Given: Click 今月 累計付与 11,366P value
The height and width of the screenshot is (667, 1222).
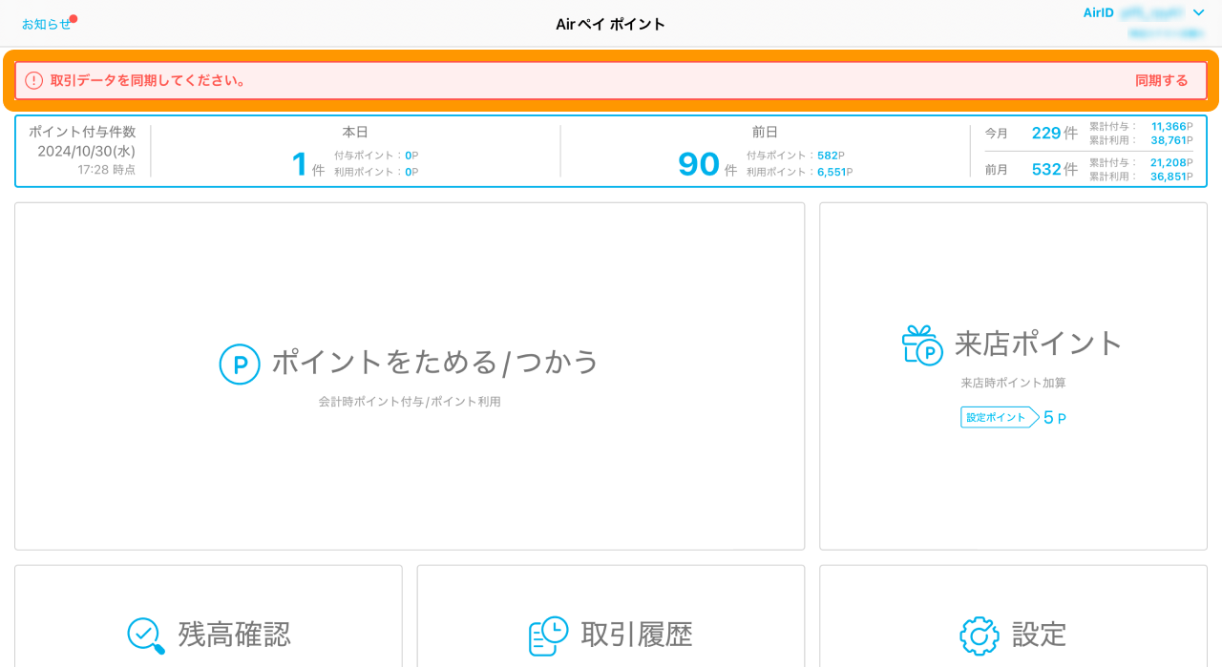Looking at the screenshot, I should coord(1171,126).
